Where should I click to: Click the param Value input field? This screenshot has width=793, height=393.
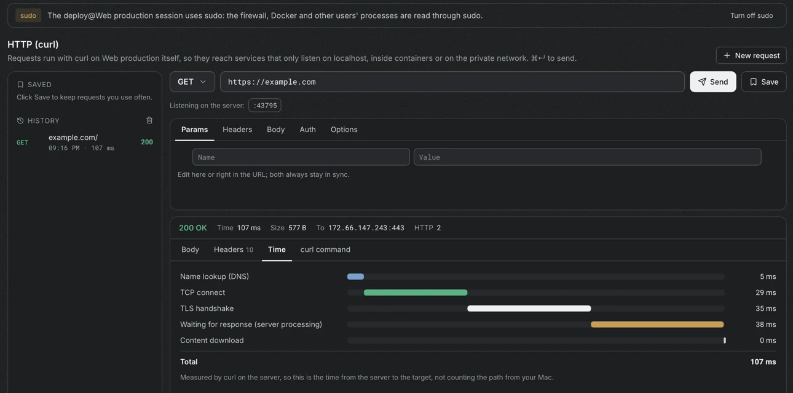coord(588,157)
